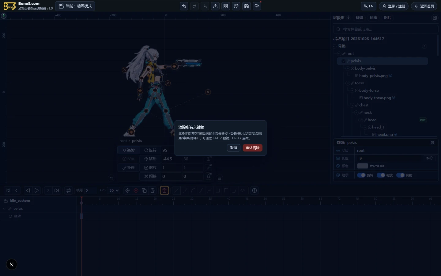Click the #929FB0 bone color swatch
Image resolution: width=441 pixels, height=276 pixels.
[x=363, y=166]
